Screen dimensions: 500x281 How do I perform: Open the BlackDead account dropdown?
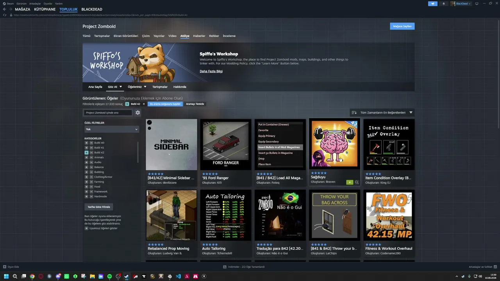click(x=461, y=4)
